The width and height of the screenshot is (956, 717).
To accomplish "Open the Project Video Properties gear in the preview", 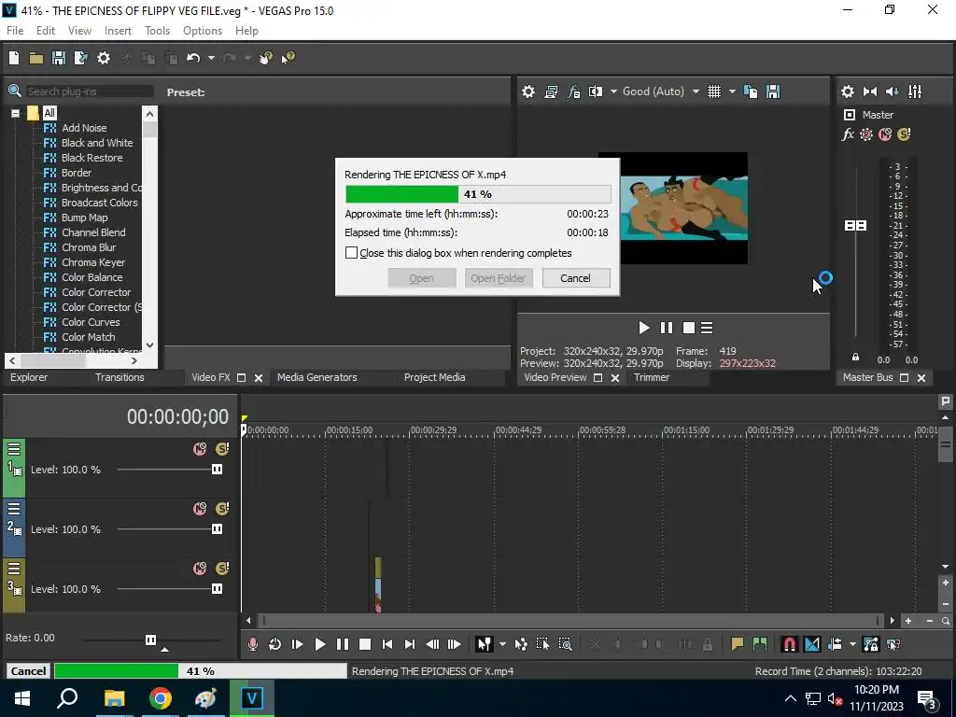I will [x=528, y=91].
